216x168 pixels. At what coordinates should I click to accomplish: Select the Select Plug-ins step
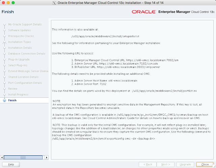[18, 65]
